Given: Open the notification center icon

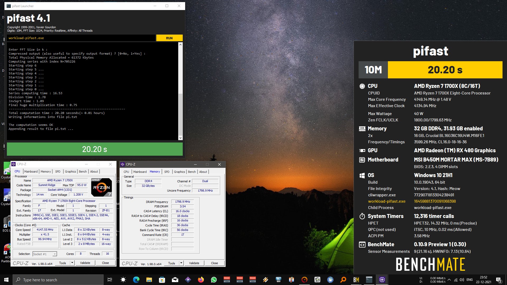Looking at the screenshot, I should pos(499,280).
